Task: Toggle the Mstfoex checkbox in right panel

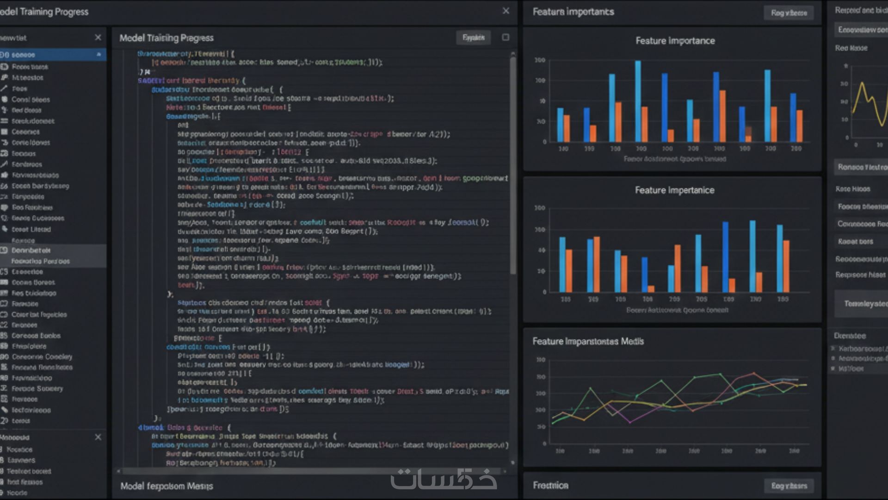Action: point(833,369)
